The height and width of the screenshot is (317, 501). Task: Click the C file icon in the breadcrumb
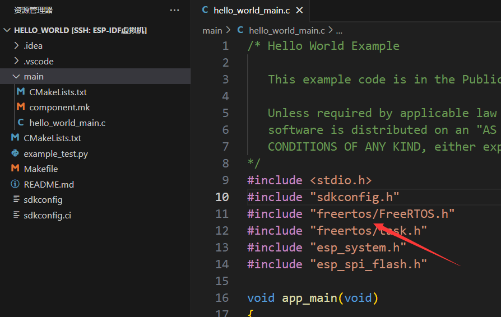[x=240, y=30]
